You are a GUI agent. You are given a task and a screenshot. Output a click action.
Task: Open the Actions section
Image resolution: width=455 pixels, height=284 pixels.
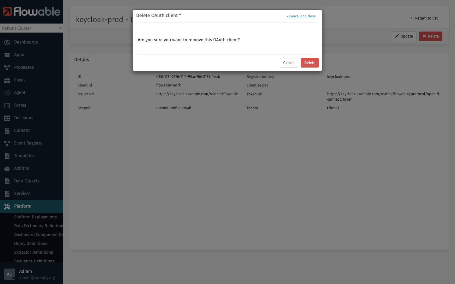[x=21, y=168]
